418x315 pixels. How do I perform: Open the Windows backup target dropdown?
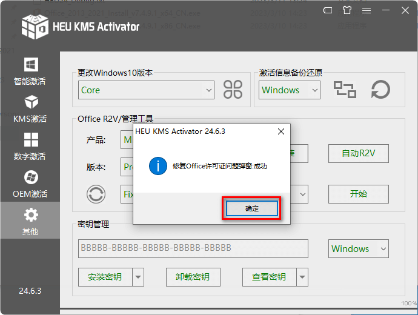pos(289,90)
